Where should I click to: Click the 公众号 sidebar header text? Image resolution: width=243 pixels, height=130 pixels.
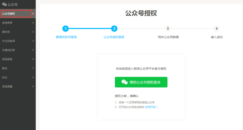pos(12,5)
